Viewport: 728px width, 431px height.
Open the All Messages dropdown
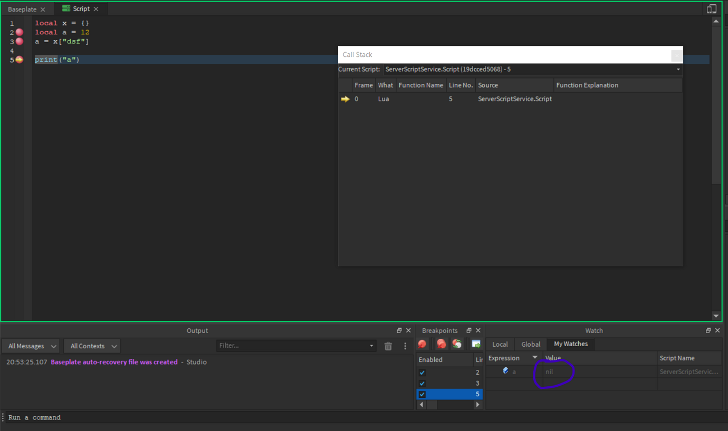coord(30,346)
